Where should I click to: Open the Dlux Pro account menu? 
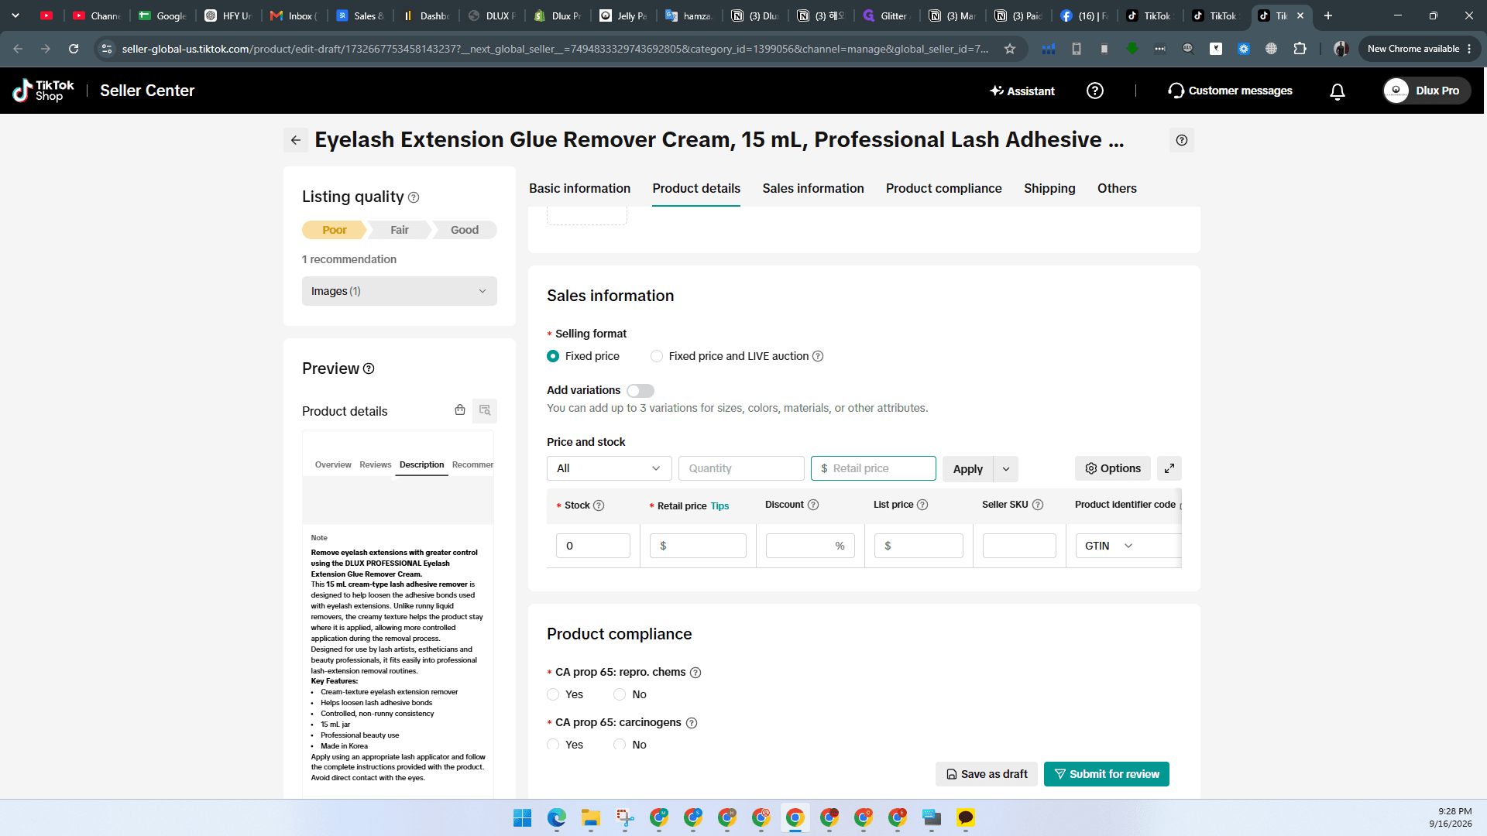click(x=1427, y=91)
